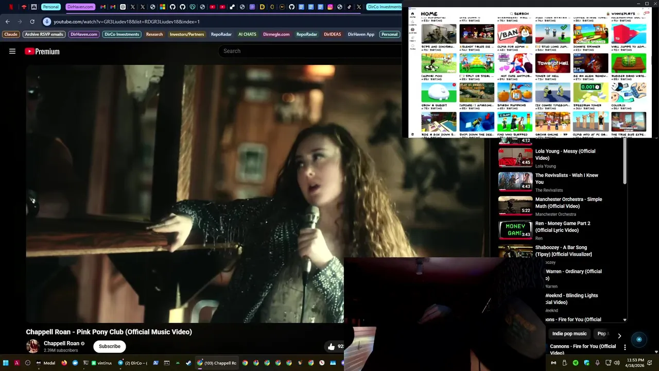Subscribe to Chappell Roan channel

110,346
